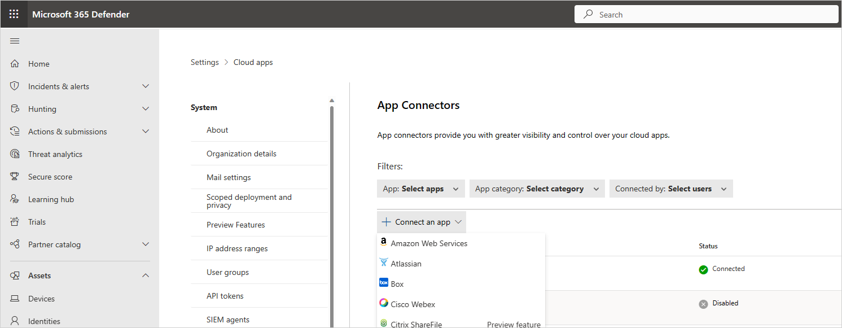Click the Trials gift icon
Screen dimensions: 842x328
point(15,222)
